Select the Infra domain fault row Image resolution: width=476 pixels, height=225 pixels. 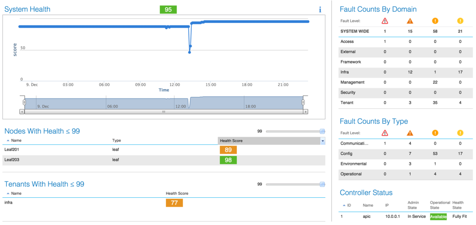[406, 72]
